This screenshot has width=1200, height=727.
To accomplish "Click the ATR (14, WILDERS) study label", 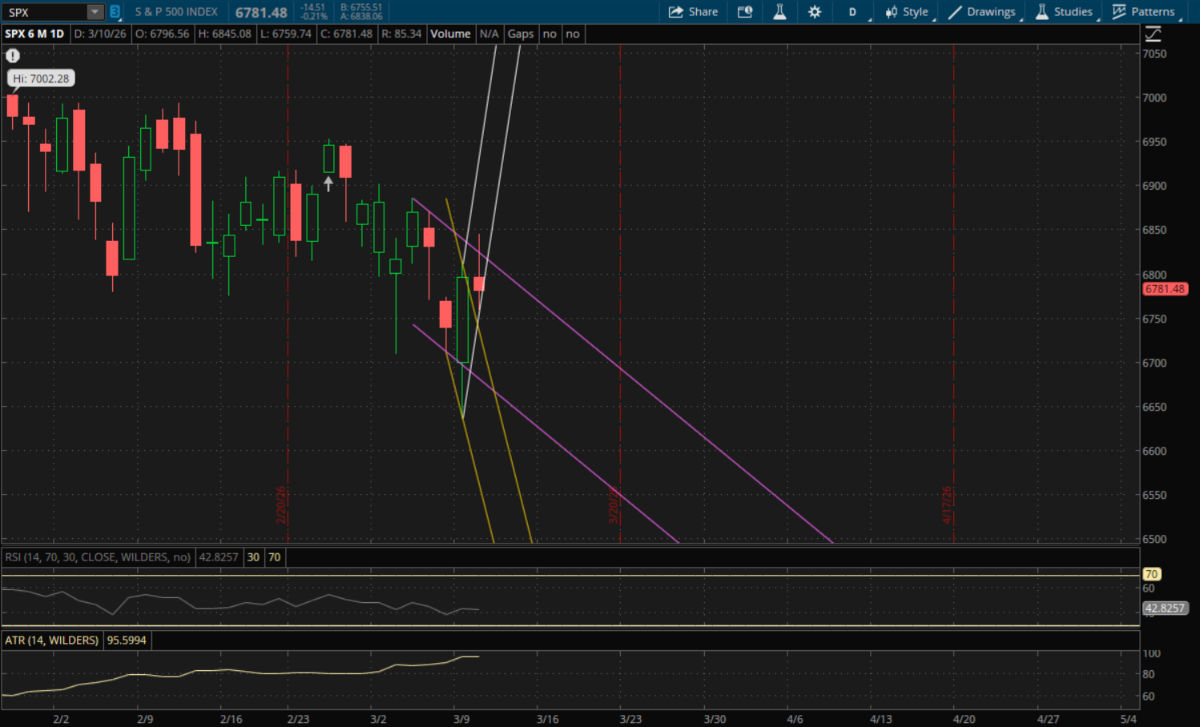I will coord(52,641).
